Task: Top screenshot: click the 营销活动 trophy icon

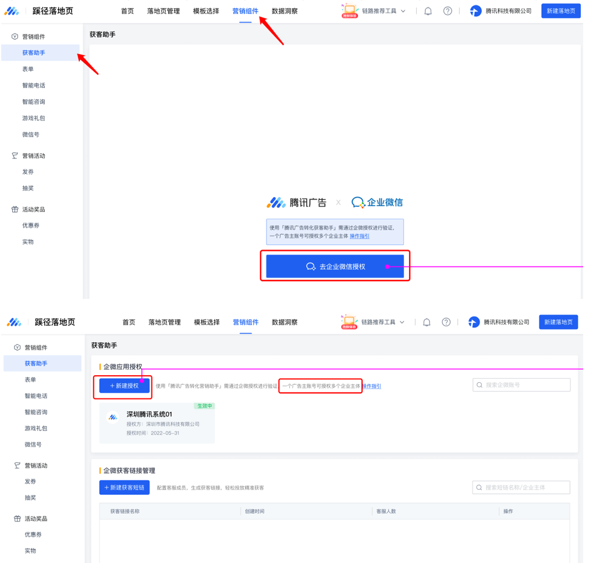Action: [15, 155]
